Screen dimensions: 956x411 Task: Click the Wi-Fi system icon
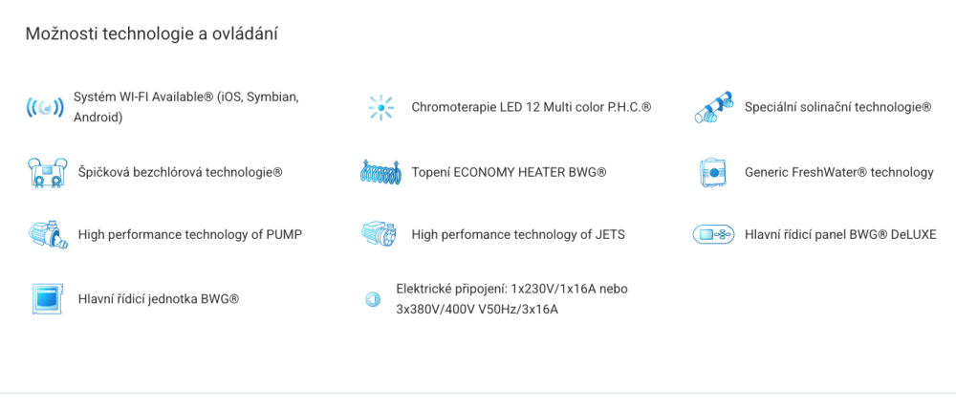[x=45, y=108]
